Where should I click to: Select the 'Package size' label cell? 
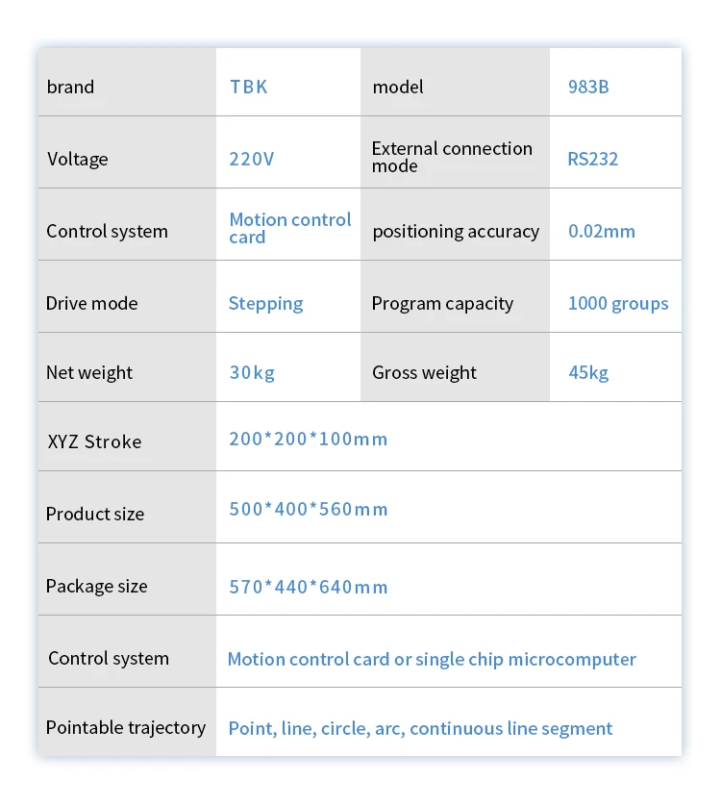tap(97, 586)
